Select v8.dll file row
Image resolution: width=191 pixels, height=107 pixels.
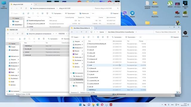tap(116, 65)
